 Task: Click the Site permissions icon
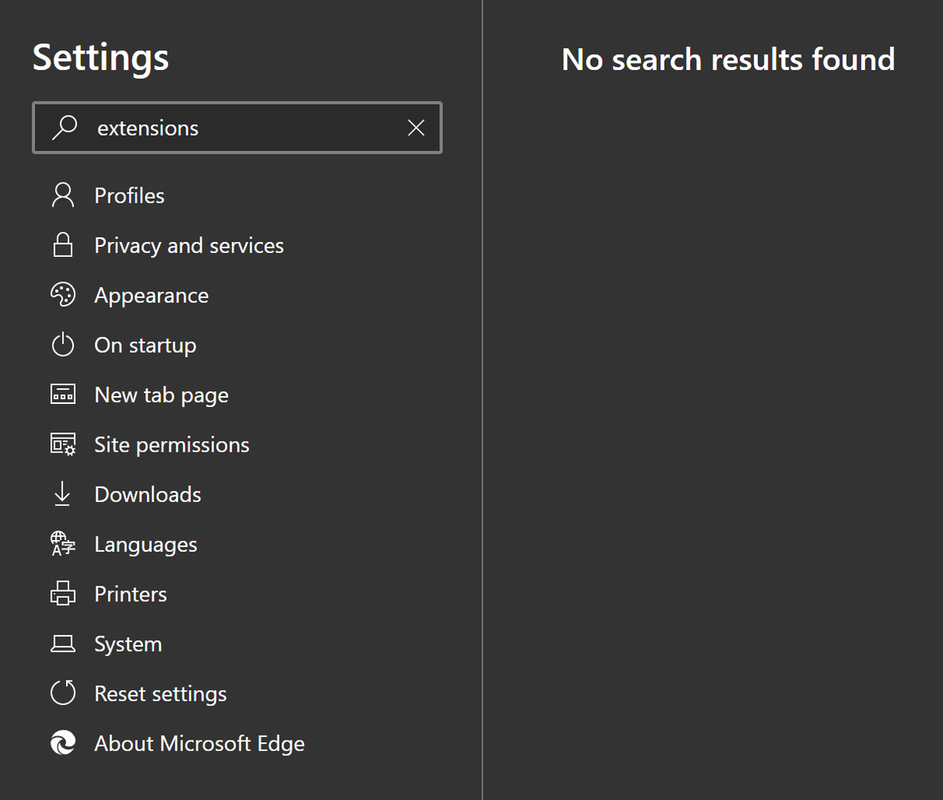click(x=63, y=444)
